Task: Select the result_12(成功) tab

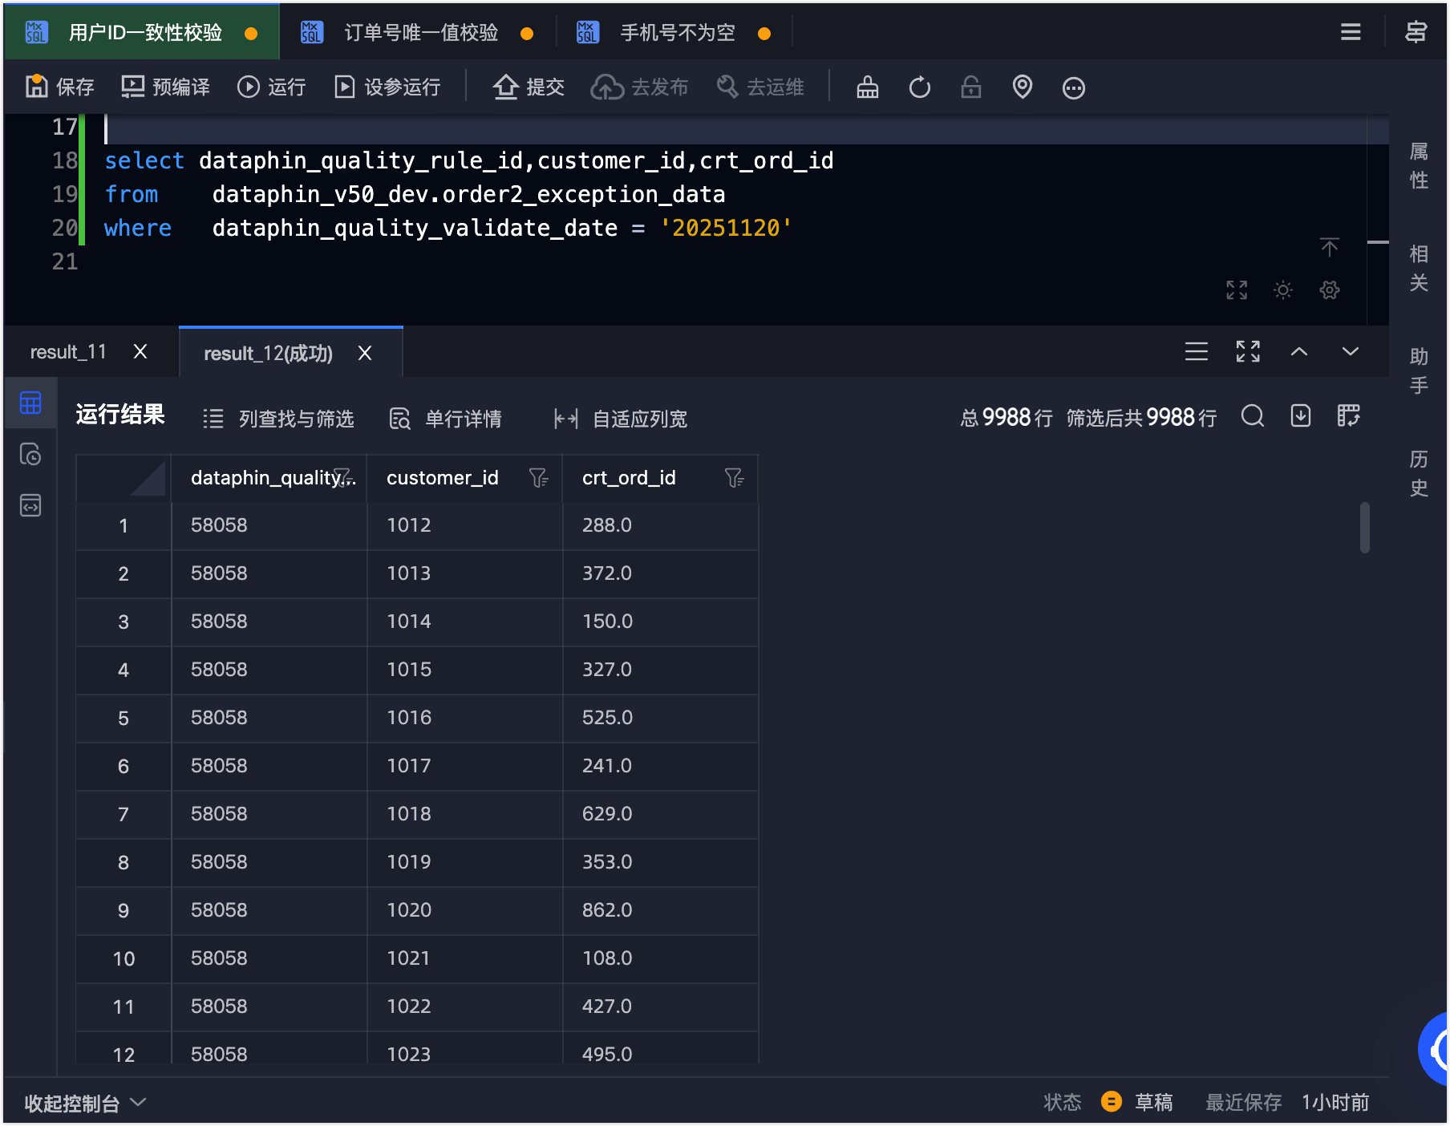Action: pos(268,354)
